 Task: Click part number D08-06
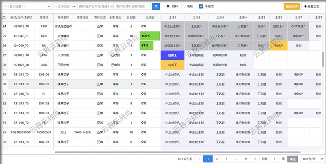[44, 75]
